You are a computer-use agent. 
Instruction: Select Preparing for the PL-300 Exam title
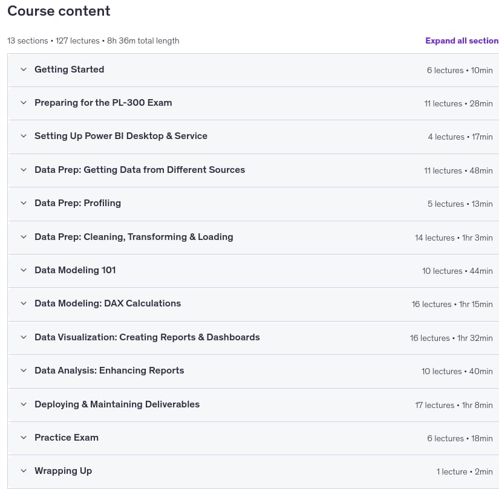click(103, 103)
